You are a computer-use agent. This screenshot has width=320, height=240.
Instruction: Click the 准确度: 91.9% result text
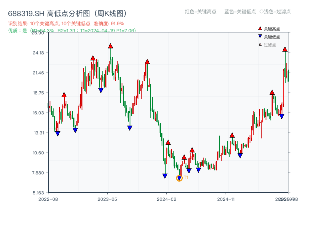point(108,23)
